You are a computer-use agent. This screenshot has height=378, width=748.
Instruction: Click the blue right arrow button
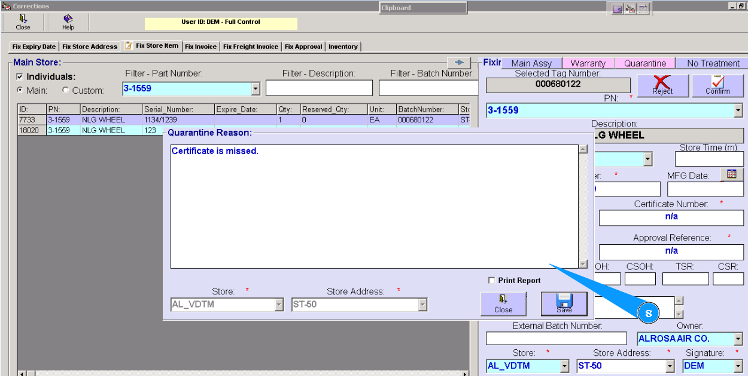[x=460, y=63]
